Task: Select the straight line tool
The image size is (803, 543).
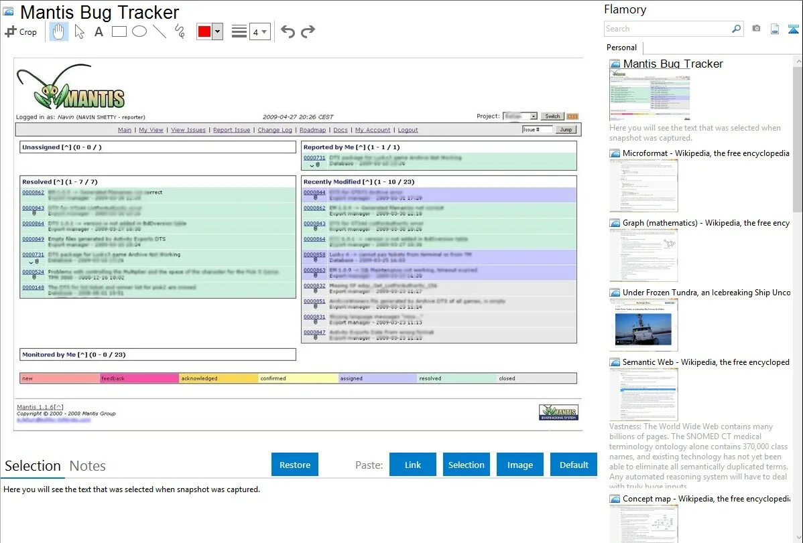Action: (x=160, y=31)
